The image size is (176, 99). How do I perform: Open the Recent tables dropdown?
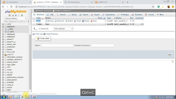pyautogui.click(x=16, y=18)
